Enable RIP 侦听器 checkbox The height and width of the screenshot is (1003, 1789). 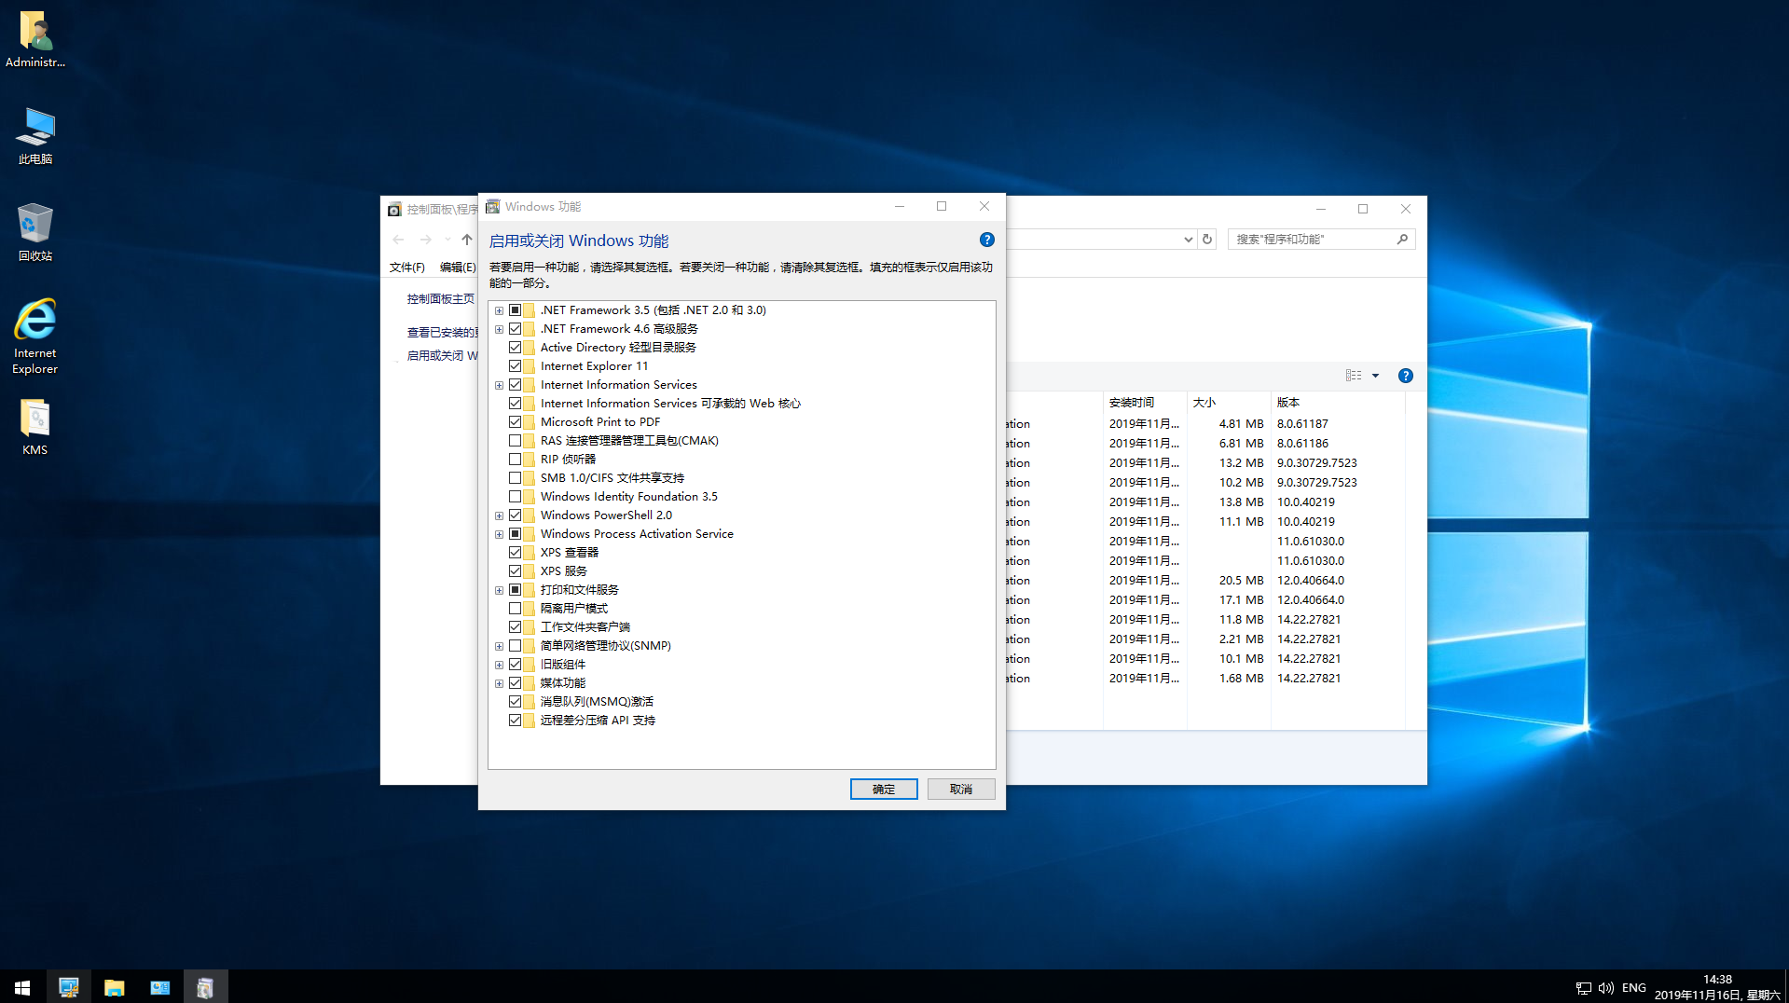pyautogui.click(x=515, y=460)
